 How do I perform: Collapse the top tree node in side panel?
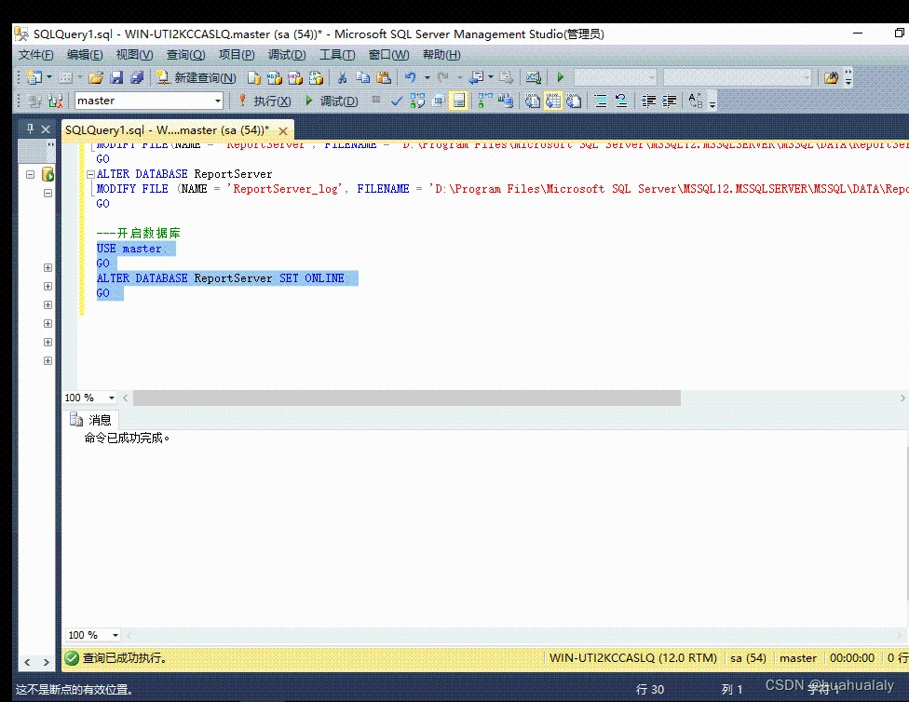point(30,174)
